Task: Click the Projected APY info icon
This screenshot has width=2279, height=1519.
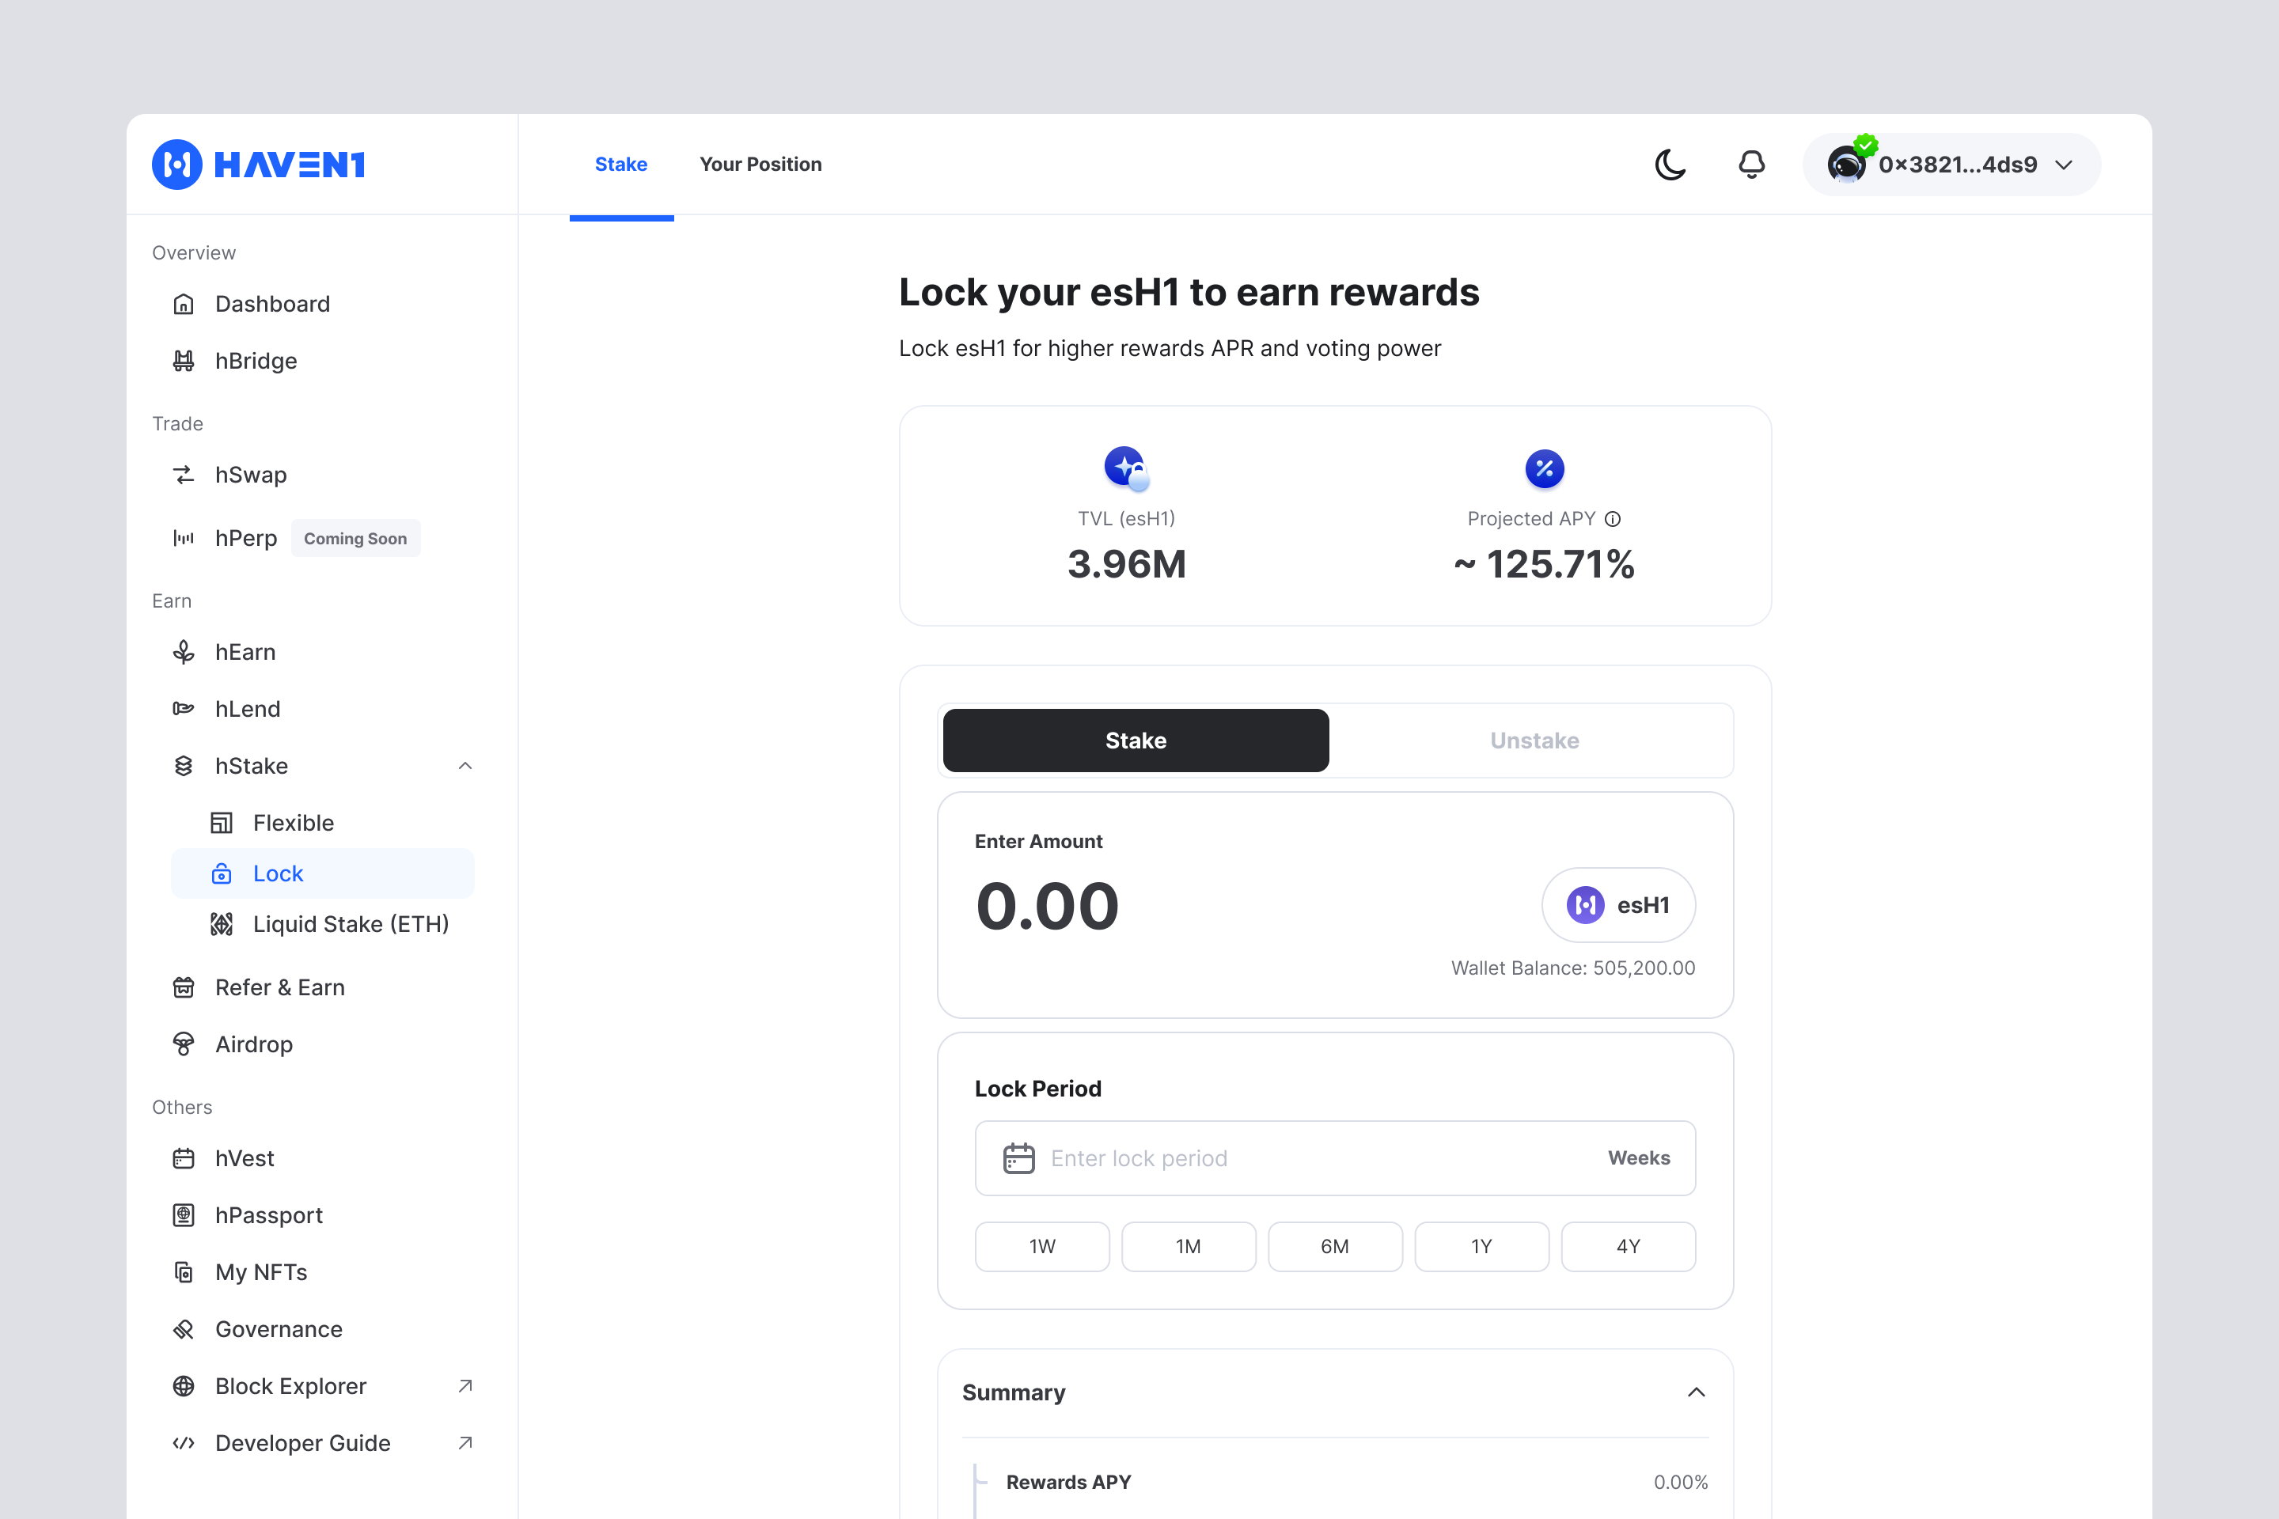Action: [x=1613, y=519]
